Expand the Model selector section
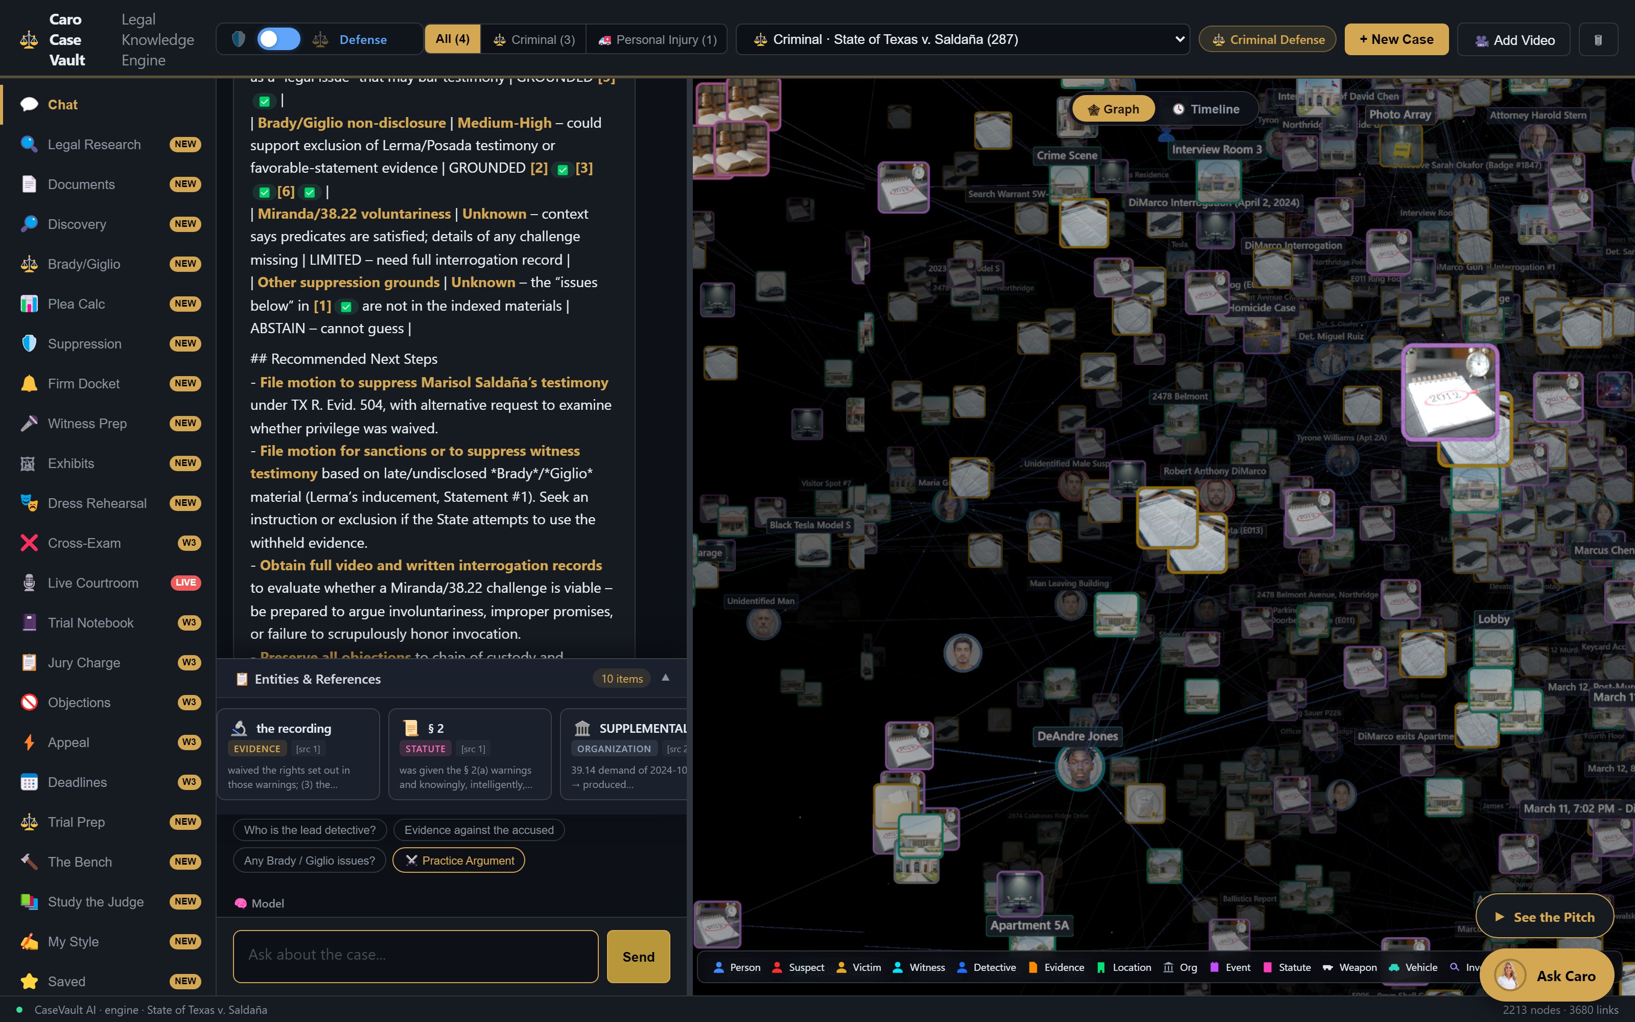The width and height of the screenshot is (1635, 1022). [x=260, y=903]
